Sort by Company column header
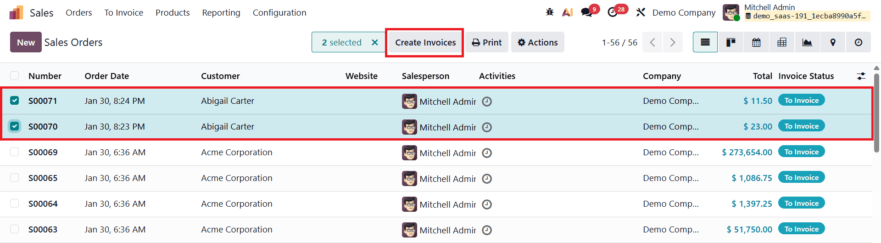This screenshot has height=243, width=881. 662,76
